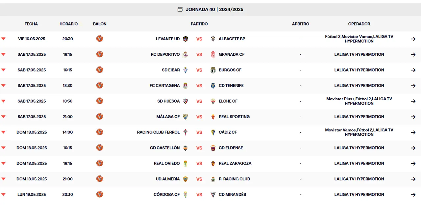Select the UD Almería club crest

click(185, 179)
